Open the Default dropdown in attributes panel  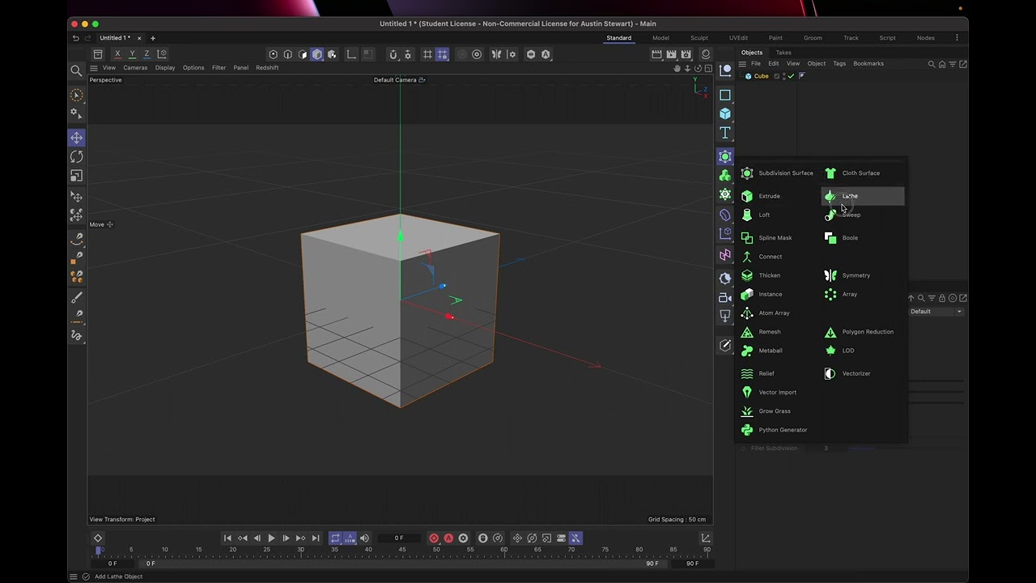pos(936,312)
